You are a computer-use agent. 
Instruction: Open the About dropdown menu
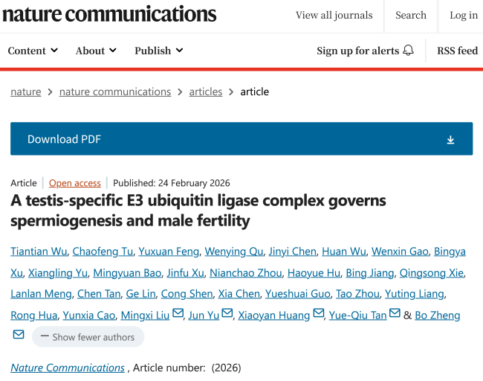tap(96, 51)
